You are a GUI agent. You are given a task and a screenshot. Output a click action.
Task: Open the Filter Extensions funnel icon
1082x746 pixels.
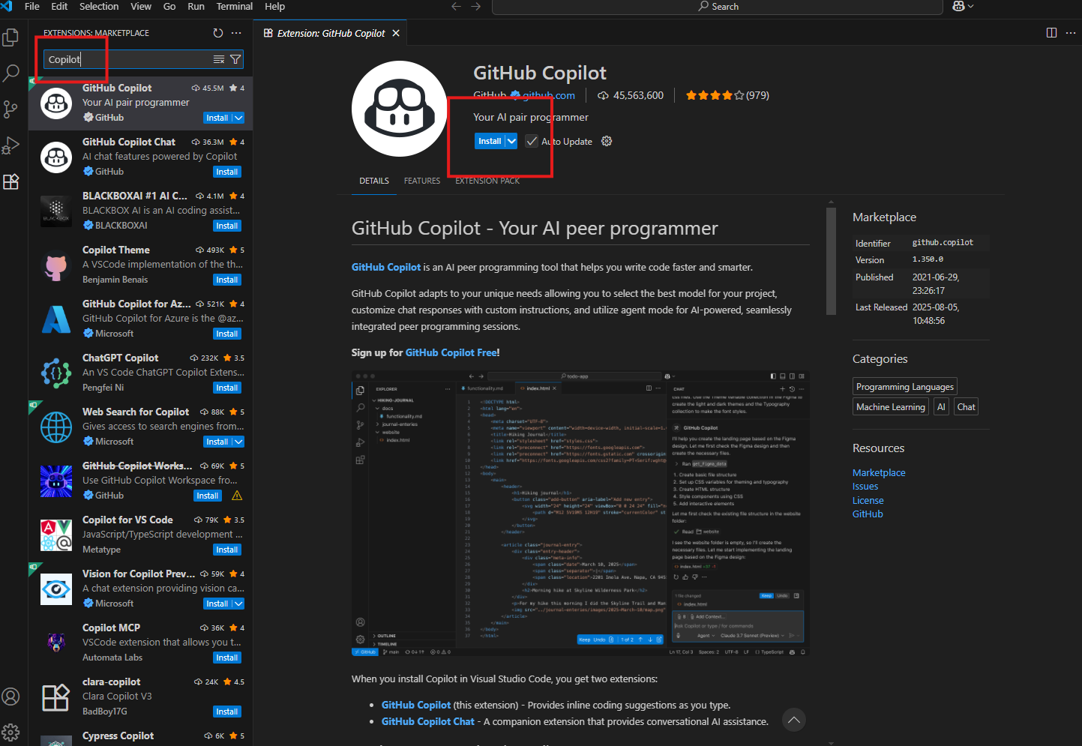click(x=235, y=58)
